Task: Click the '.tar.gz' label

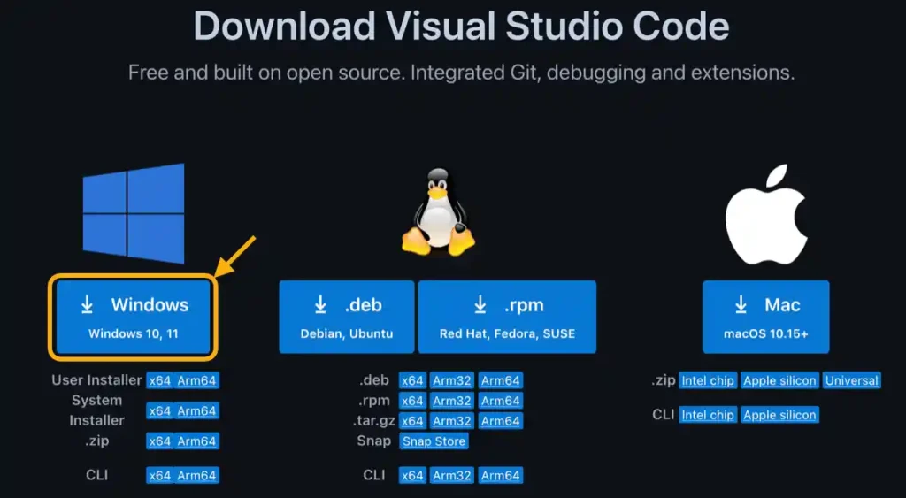Action: click(x=373, y=420)
